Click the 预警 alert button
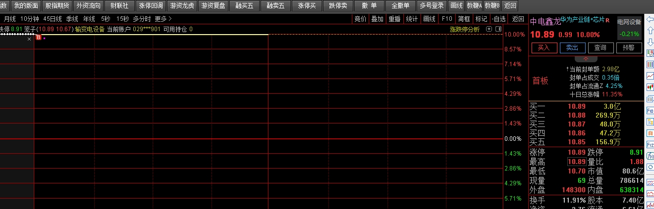Viewport: 654px width, 209px height. coord(628,48)
